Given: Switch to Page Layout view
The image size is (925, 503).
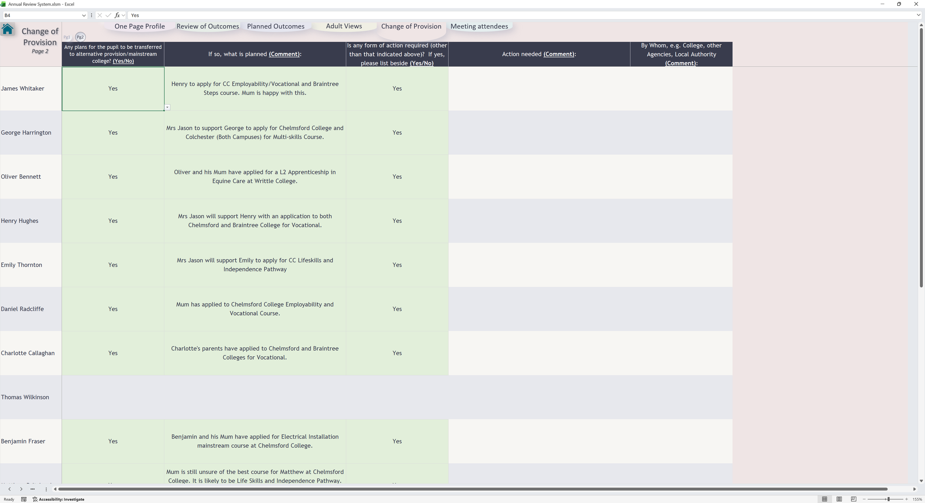Looking at the screenshot, I should point(839,499).
